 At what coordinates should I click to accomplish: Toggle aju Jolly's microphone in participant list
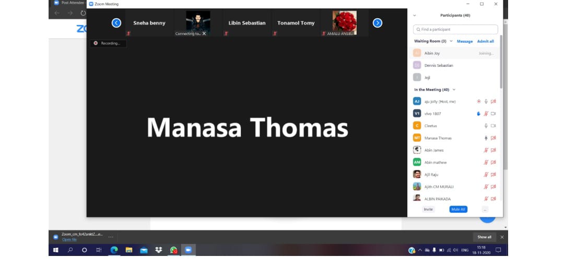486,102
